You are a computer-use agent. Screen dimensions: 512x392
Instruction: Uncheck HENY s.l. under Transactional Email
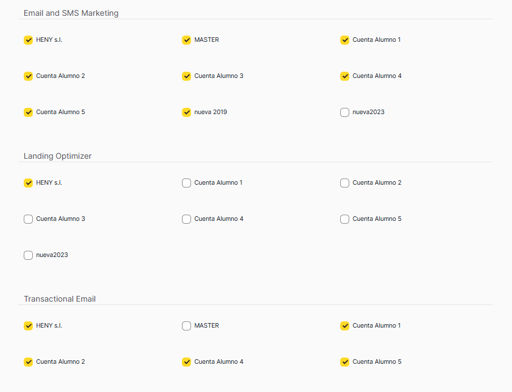[28, 326]
